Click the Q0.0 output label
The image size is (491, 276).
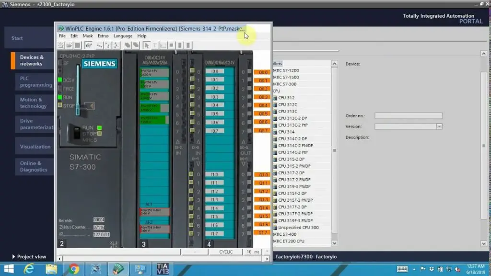click(x=262, y=72)
